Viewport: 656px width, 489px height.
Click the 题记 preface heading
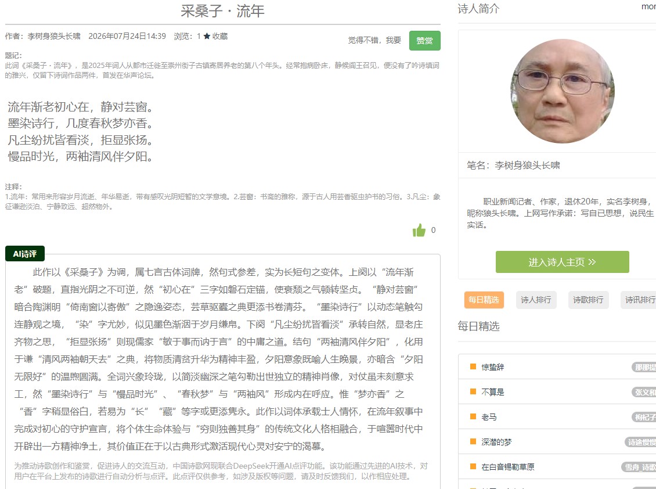(13, 56)
